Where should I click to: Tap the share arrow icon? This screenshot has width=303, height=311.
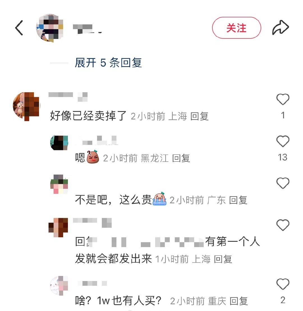(x=280, y=27)
